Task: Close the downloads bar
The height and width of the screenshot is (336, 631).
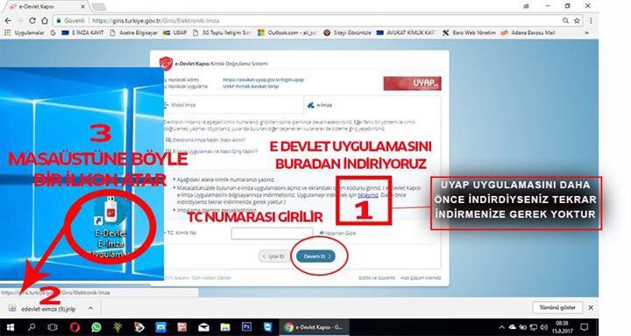Action: (591, 307)
